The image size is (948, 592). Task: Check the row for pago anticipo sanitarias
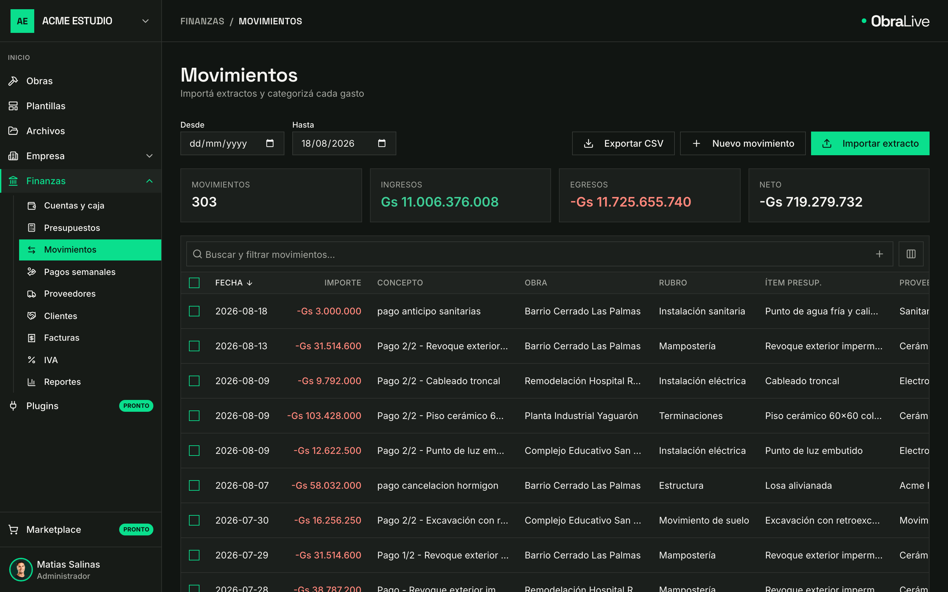[194, 311]
